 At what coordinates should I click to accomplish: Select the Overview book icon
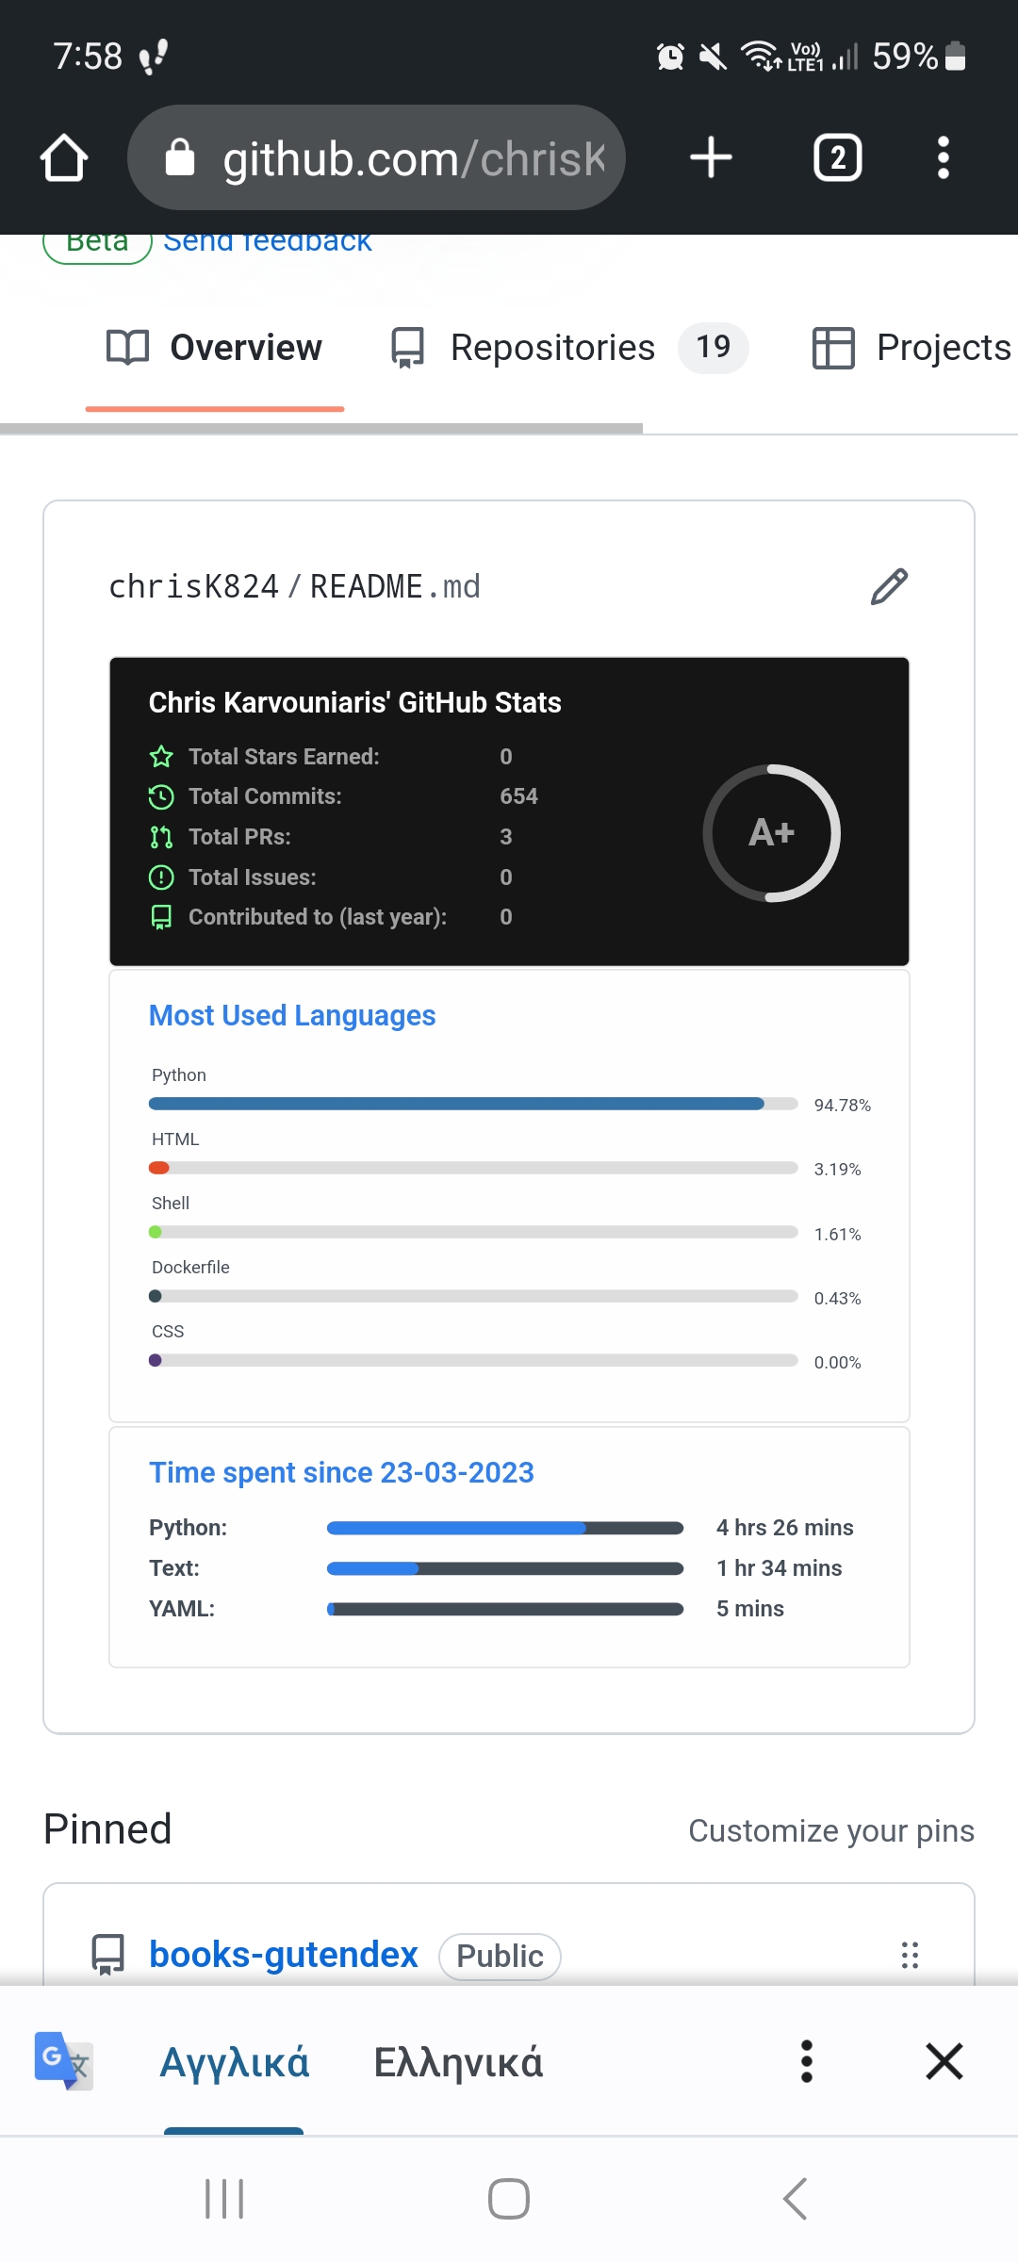point(127,348)
